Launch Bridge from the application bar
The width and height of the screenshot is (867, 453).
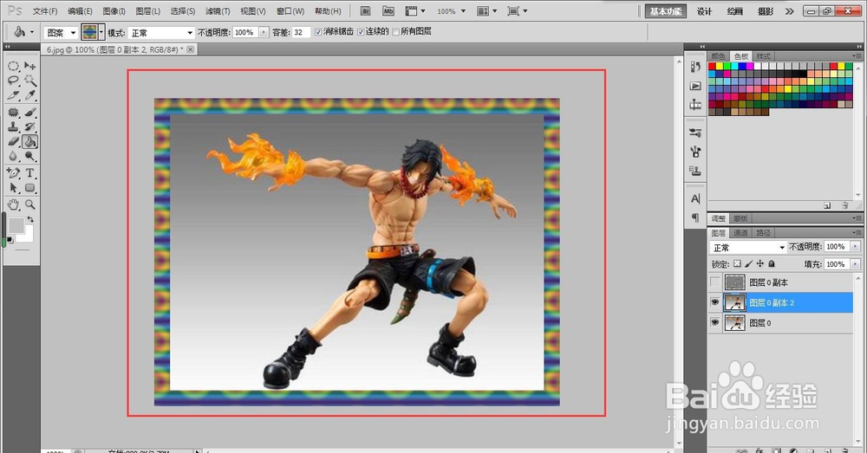click(366, 11)
